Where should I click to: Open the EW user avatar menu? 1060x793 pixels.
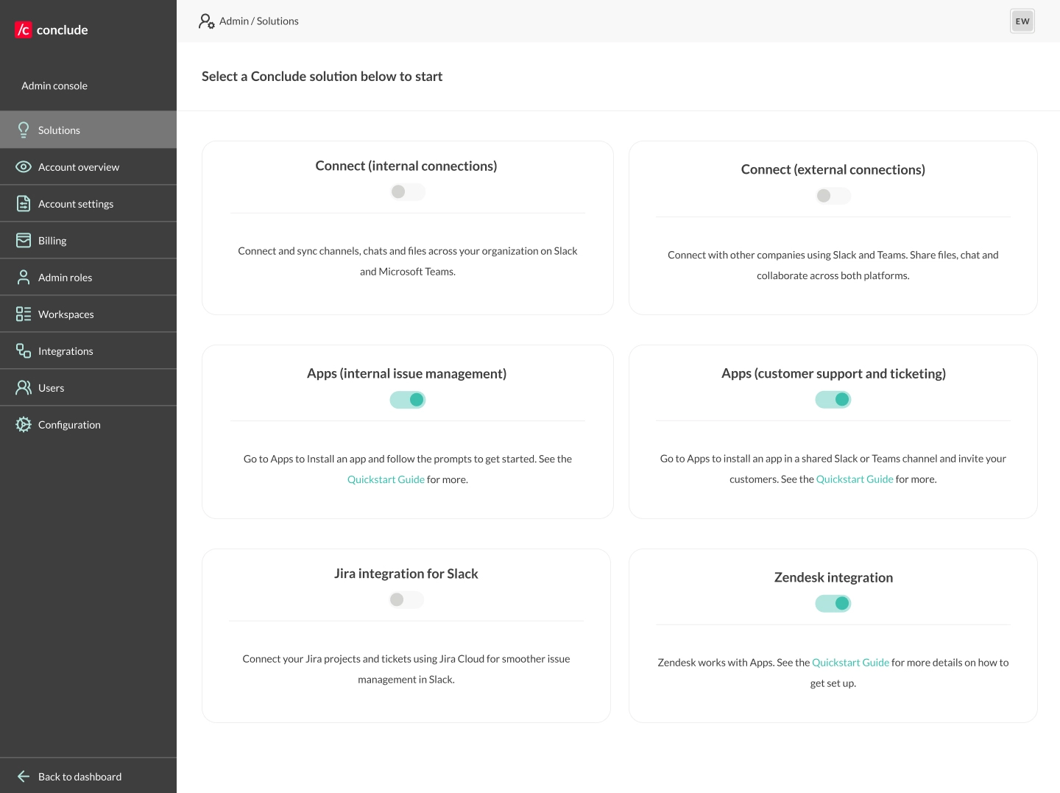1022,21
